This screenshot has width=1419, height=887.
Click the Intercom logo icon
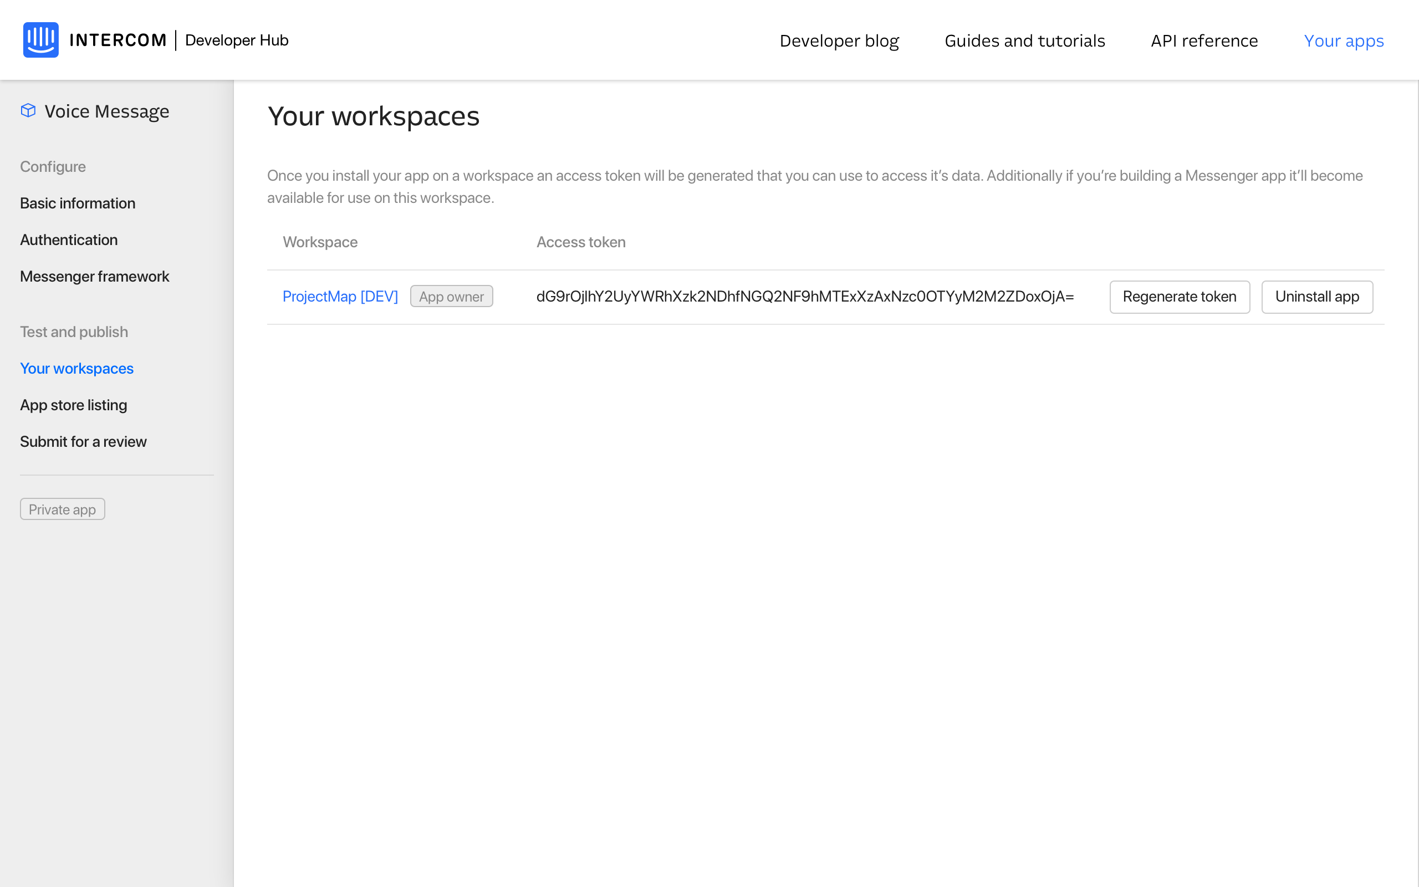(40, 40)
